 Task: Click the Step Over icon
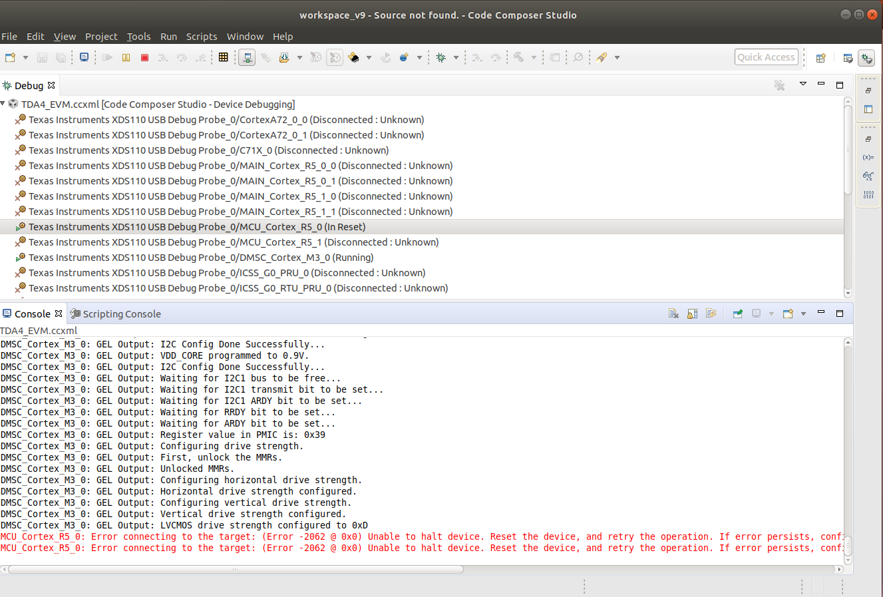pos(182,58)
